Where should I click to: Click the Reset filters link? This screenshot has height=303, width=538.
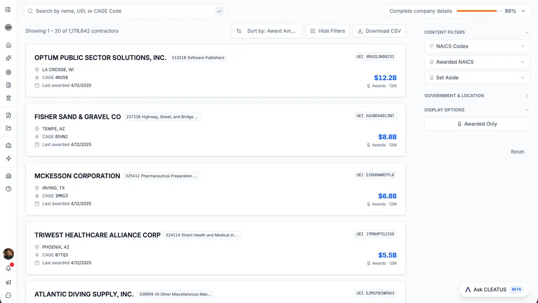(x=517, y=152)
